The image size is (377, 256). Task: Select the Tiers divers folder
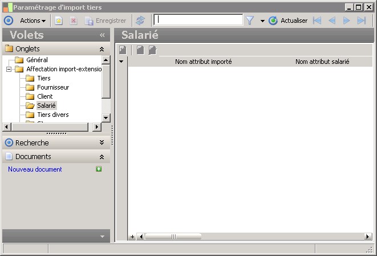tap(53, 115)
